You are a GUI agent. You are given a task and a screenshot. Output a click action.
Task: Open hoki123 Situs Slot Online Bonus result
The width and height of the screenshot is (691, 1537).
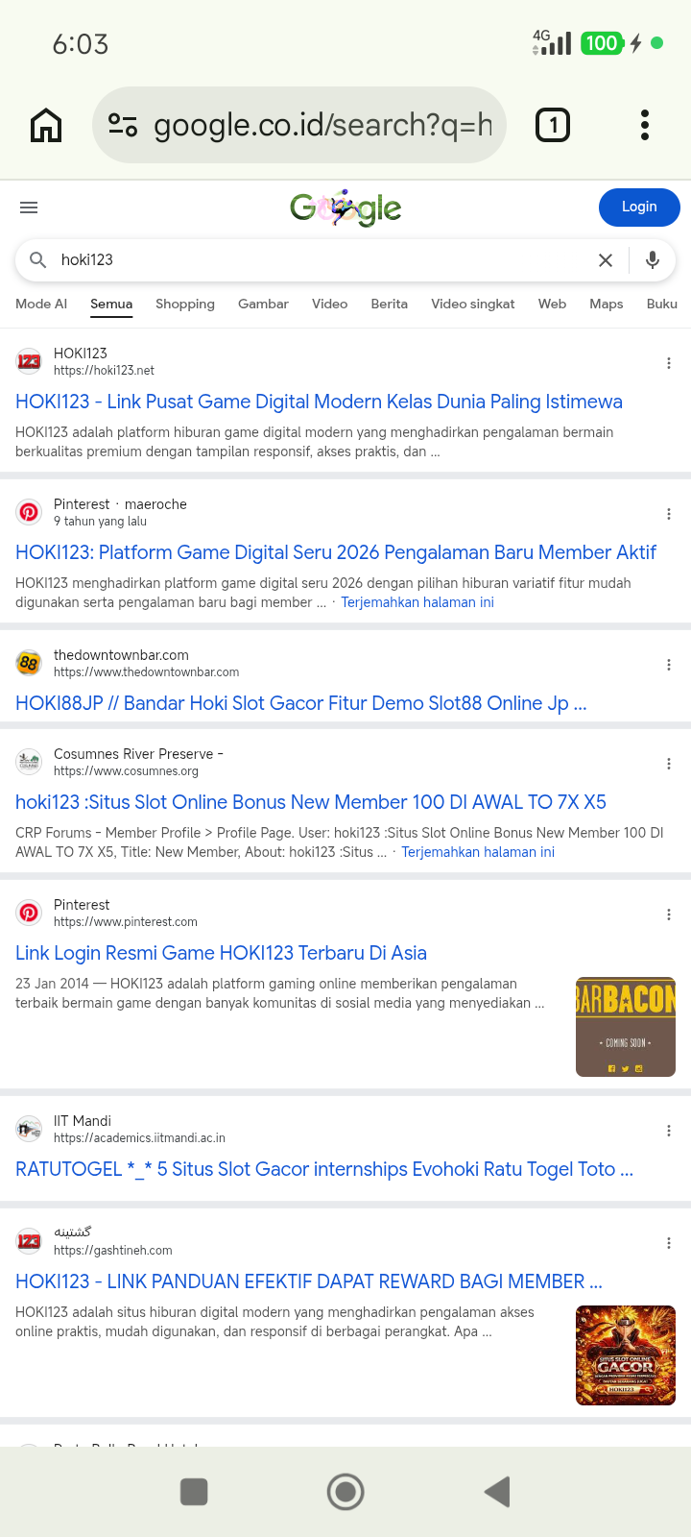click(x=311, y=802)
